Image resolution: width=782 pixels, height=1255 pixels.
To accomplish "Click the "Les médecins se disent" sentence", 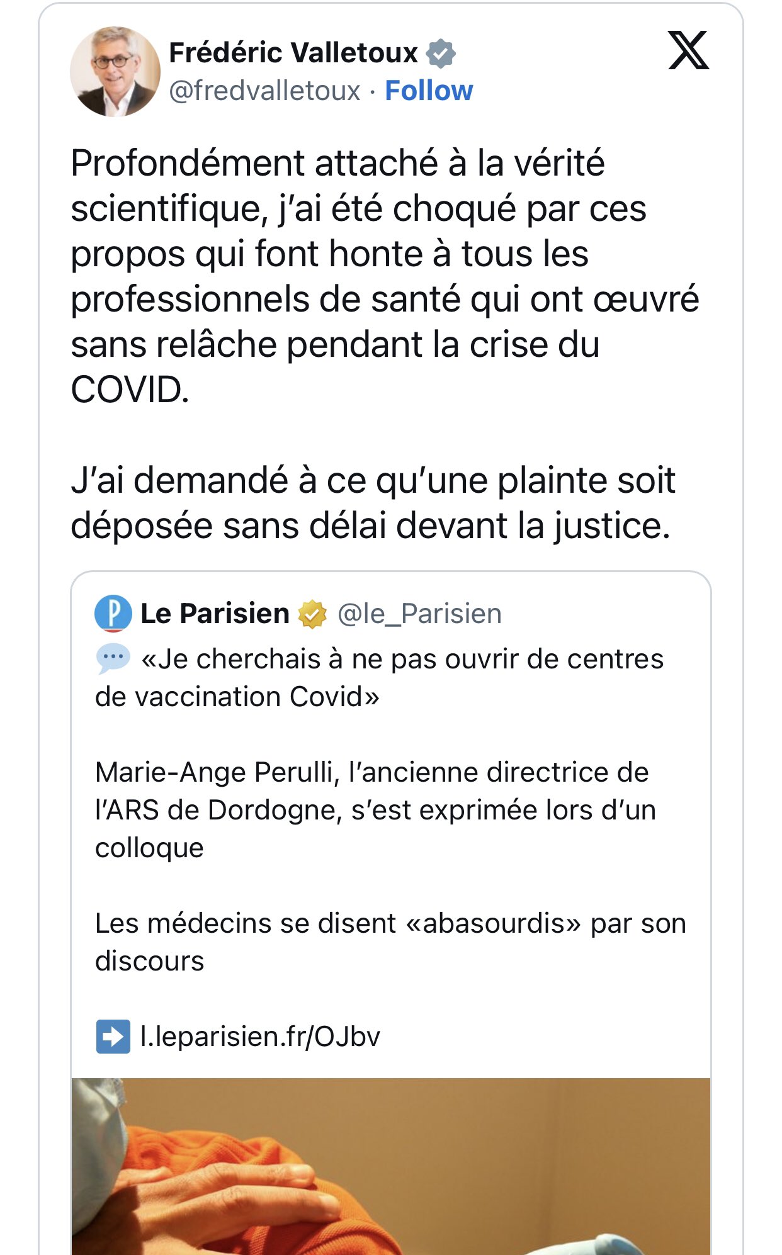I will tap(390, 942).
